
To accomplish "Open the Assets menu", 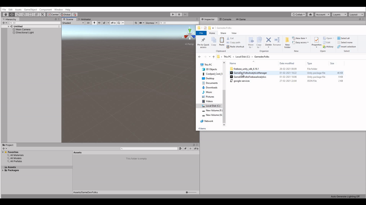I will point(18,10).
